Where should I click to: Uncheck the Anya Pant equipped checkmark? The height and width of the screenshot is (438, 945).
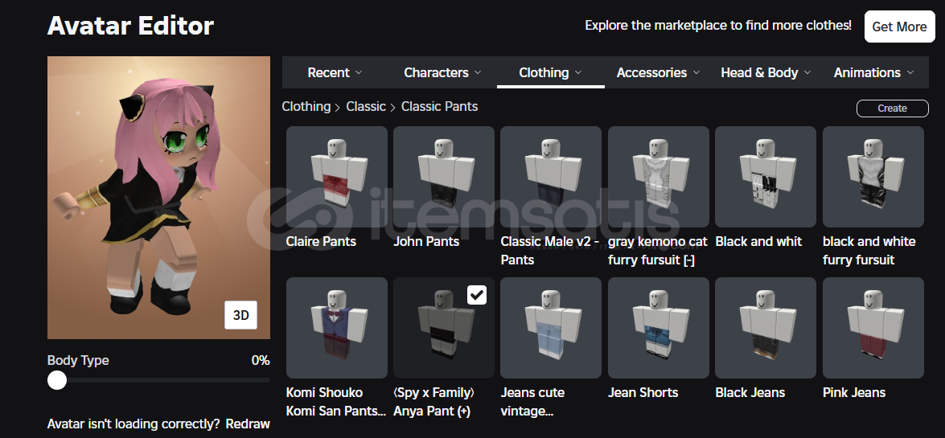point(477,295)
